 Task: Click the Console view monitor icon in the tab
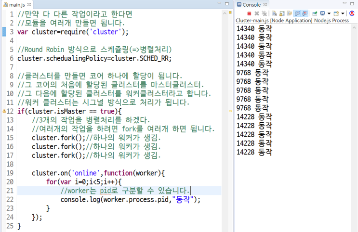coord(239,4)
